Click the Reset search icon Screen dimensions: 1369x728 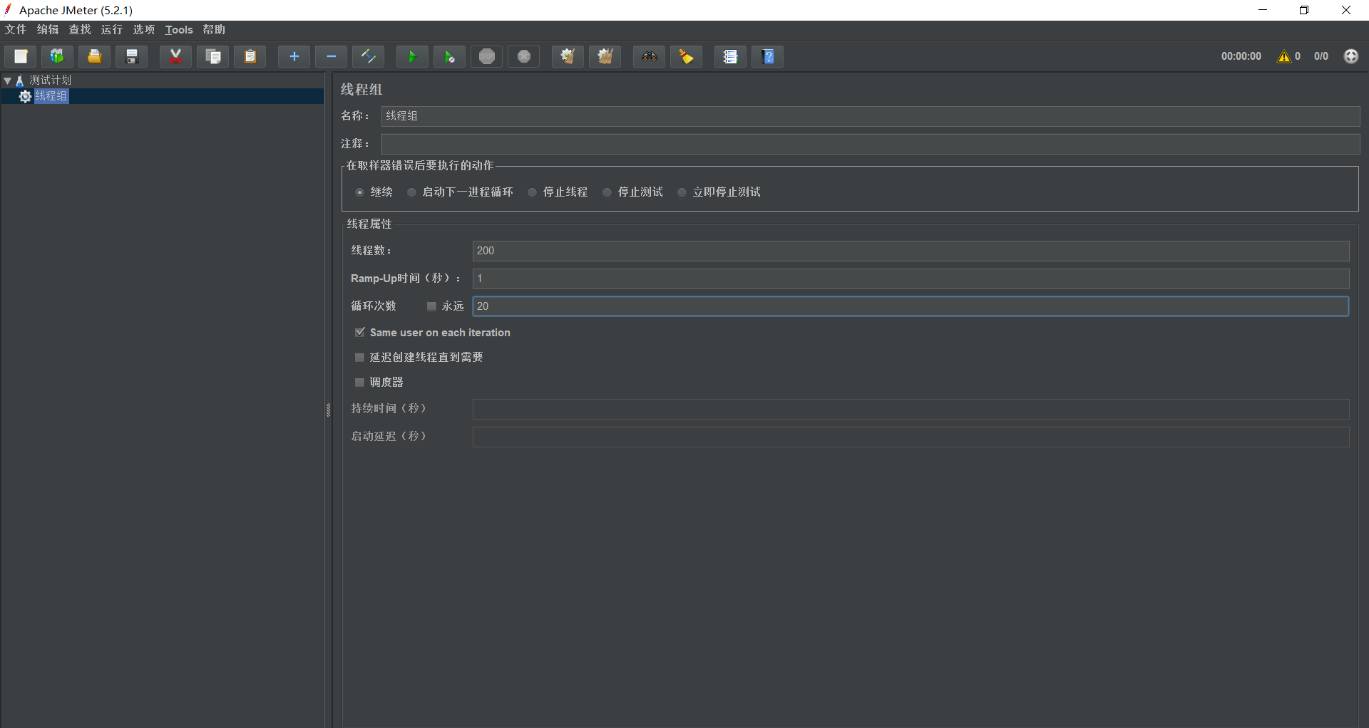click(x=686, y=56)
